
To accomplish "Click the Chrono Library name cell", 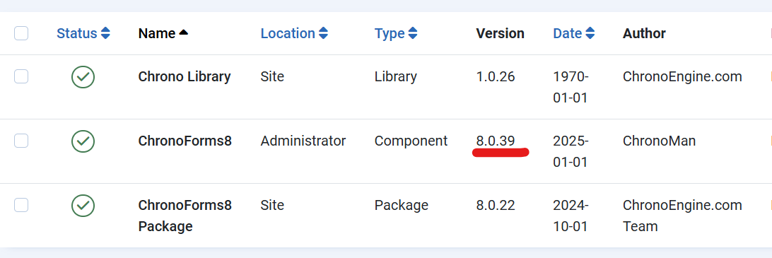I will (x=184, y=77).
